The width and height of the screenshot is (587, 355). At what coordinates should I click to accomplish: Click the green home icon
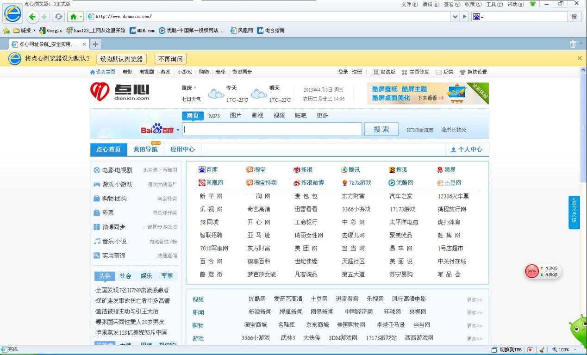pos(73,17)
